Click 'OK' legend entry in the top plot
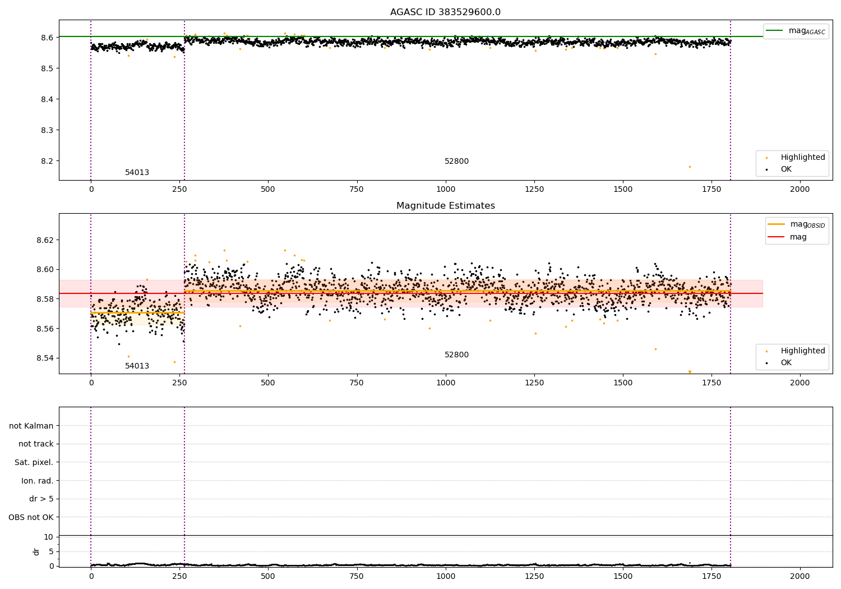Viewport: 841px width, 589px height. [786, 169]
